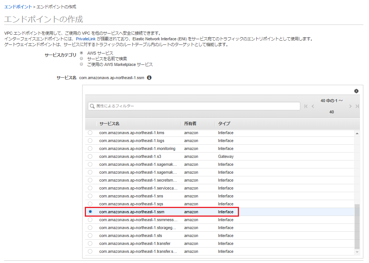This screenshot has width=369, height=263.
Task: Click amazon owner cell in s3 row
Action: 191,156
